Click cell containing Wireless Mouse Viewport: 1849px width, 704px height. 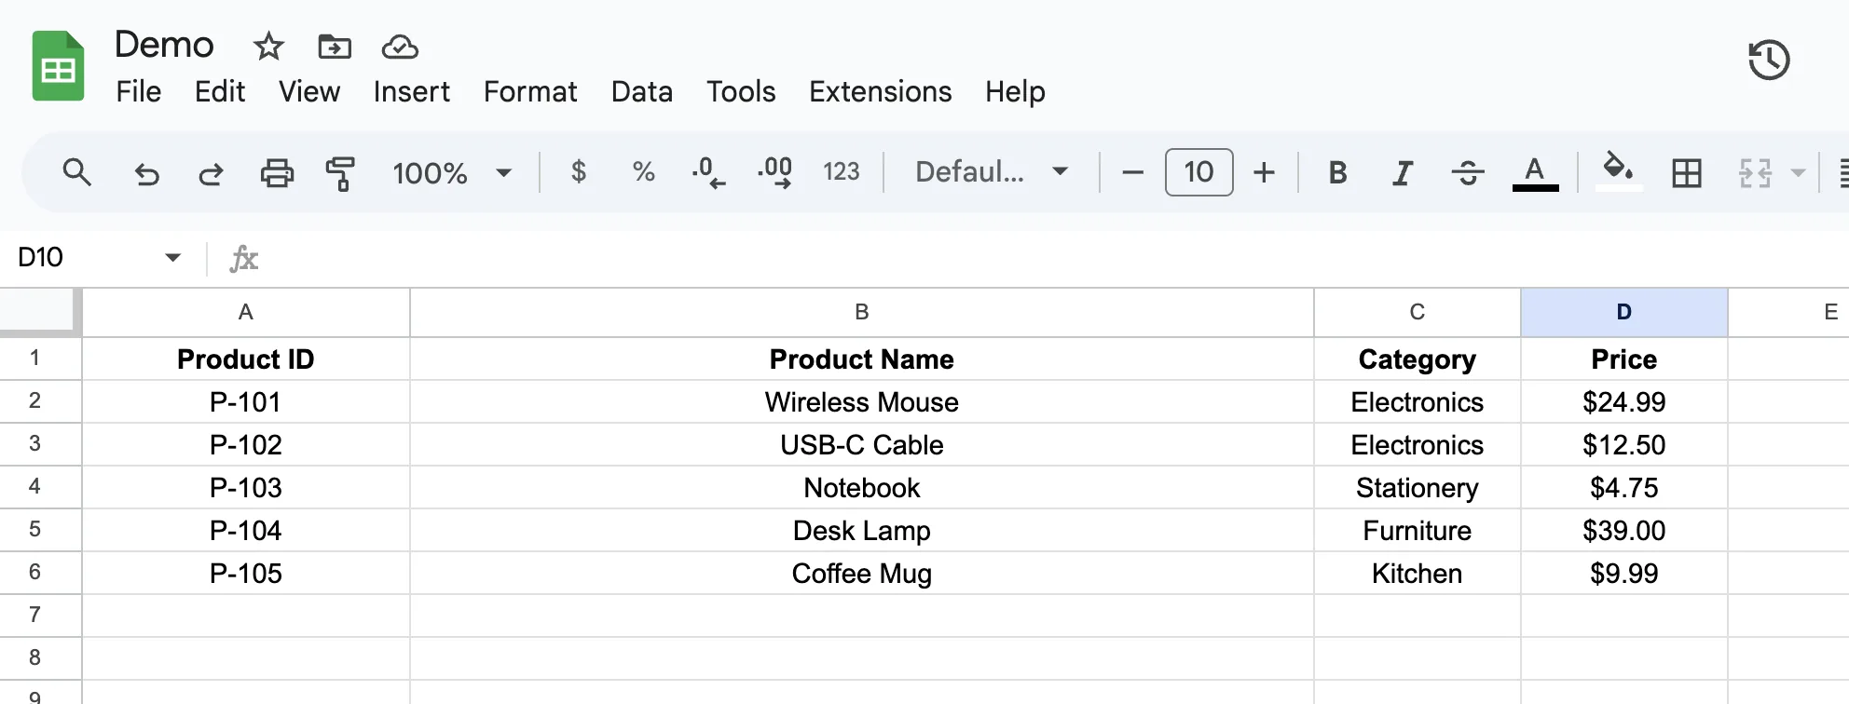[862, 402]
